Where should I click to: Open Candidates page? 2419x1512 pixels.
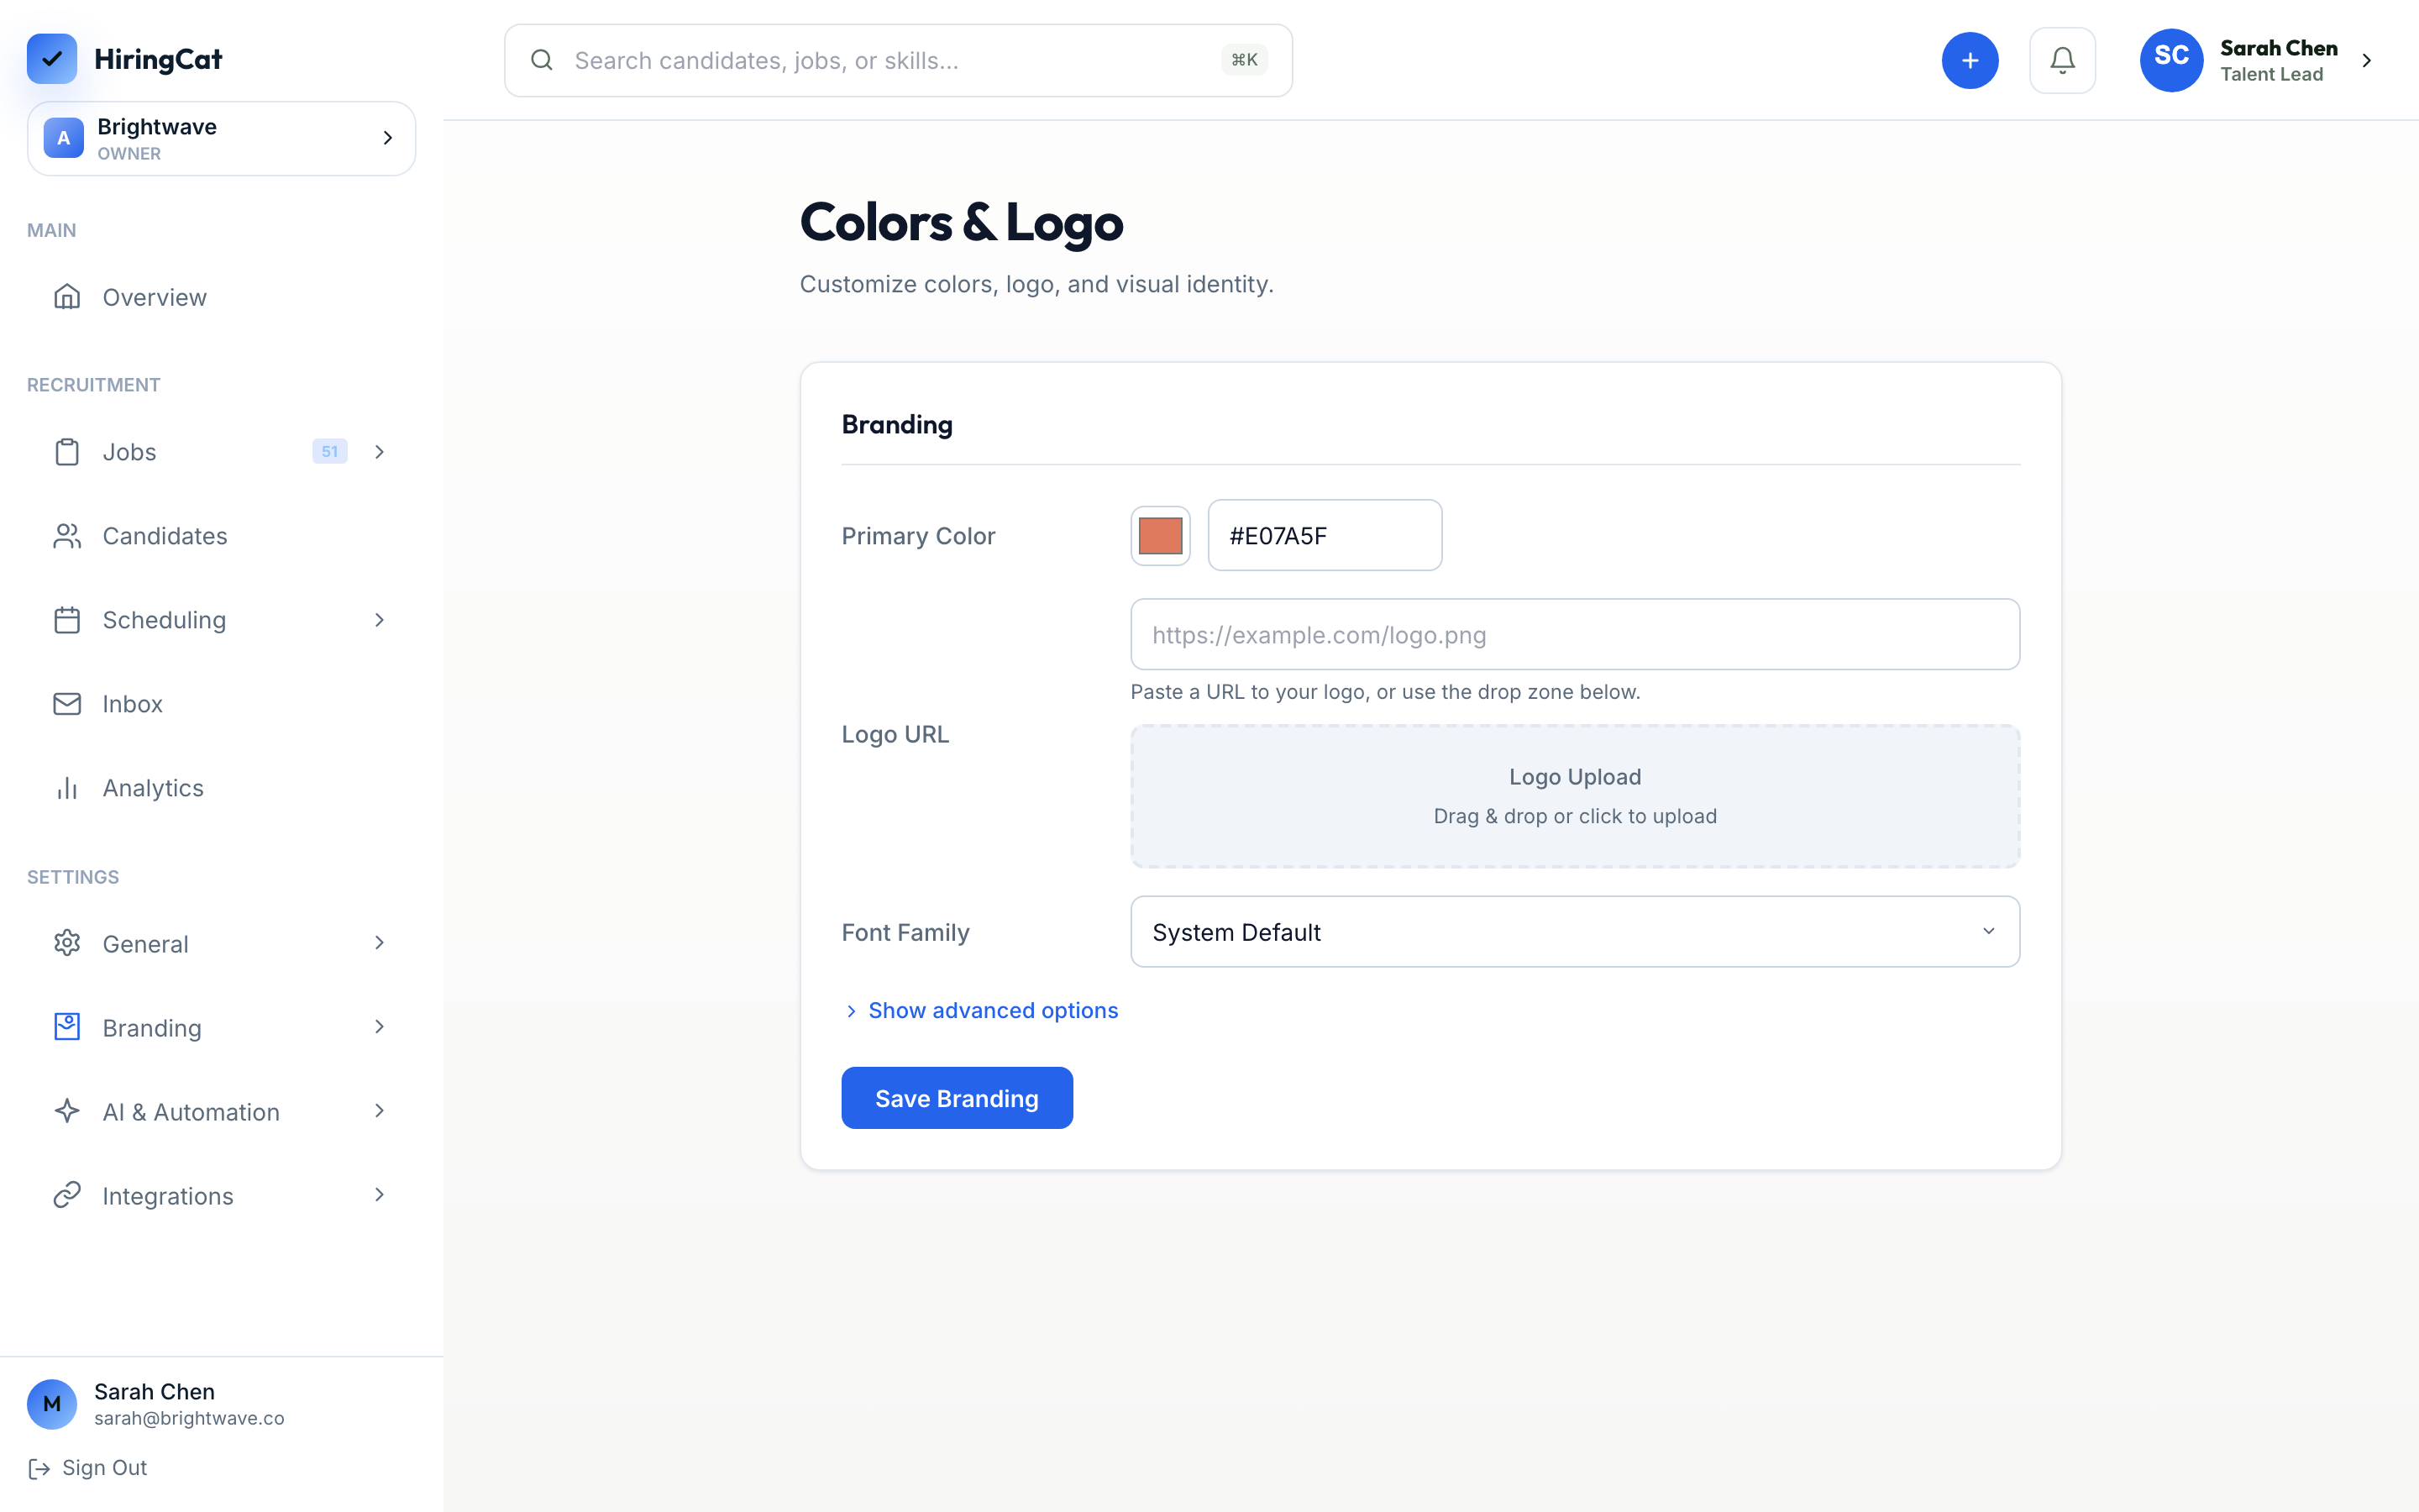221,536
